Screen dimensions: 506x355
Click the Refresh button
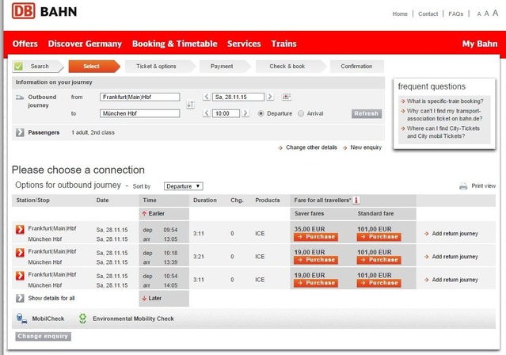click(x=367, y=113)
